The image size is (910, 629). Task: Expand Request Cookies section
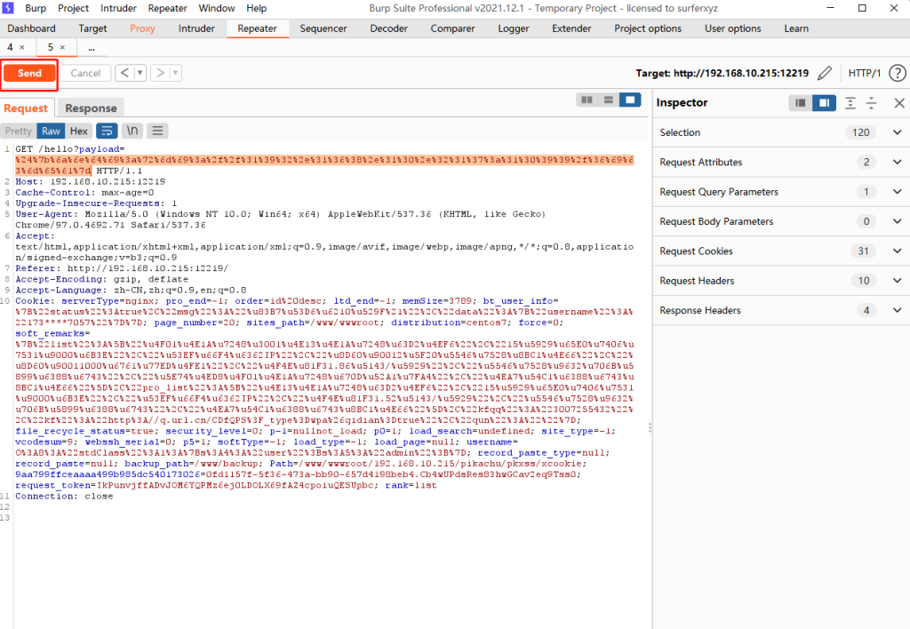tap(897, 251)
